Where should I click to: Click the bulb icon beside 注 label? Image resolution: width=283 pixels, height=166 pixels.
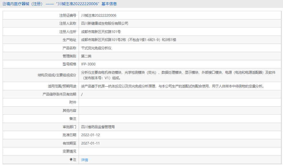[x=71, y=159]
